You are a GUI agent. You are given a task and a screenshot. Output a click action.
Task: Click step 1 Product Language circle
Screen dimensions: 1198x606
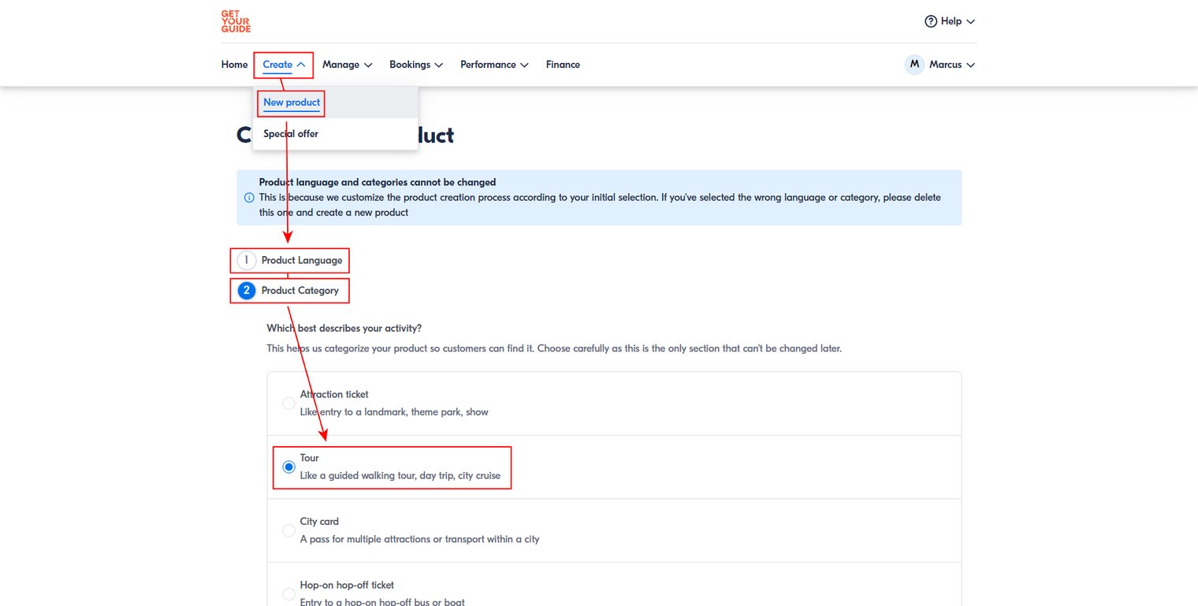pos(247,260)
